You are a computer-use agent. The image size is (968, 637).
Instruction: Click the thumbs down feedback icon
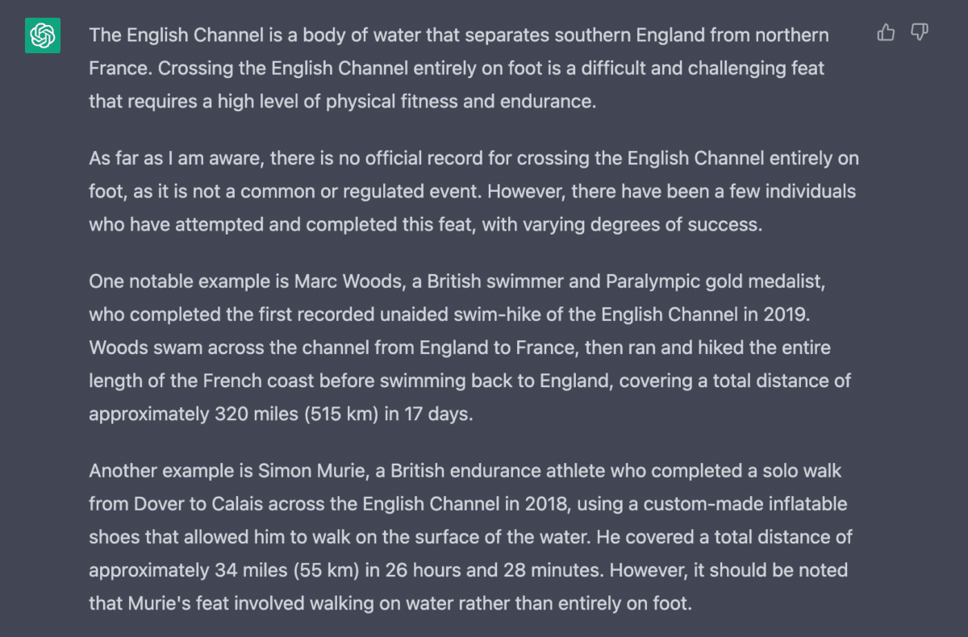[919, 32]
